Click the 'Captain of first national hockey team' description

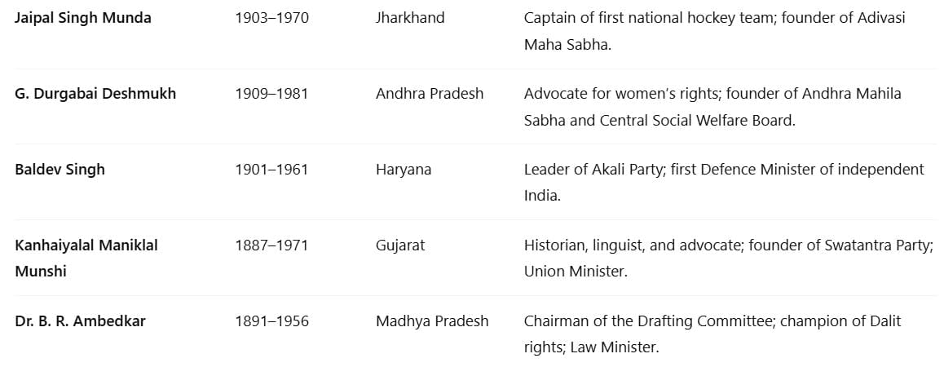(x=715, y=31)
